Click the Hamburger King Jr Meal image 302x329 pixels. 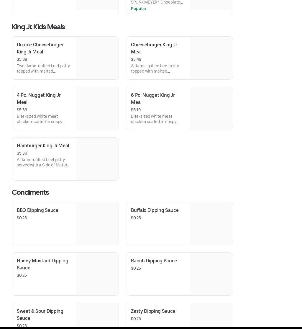[97, 159]
